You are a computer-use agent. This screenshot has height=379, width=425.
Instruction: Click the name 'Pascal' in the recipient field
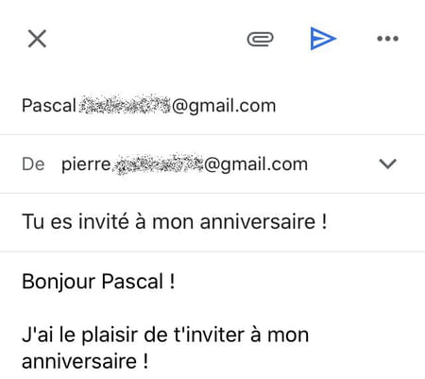click(x=49, y=106)
